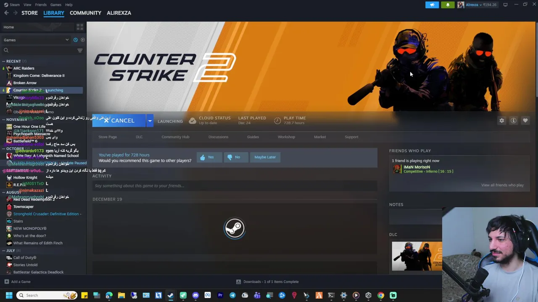
Task: Click the Cloud Status icon
Action: coord(193,121)
